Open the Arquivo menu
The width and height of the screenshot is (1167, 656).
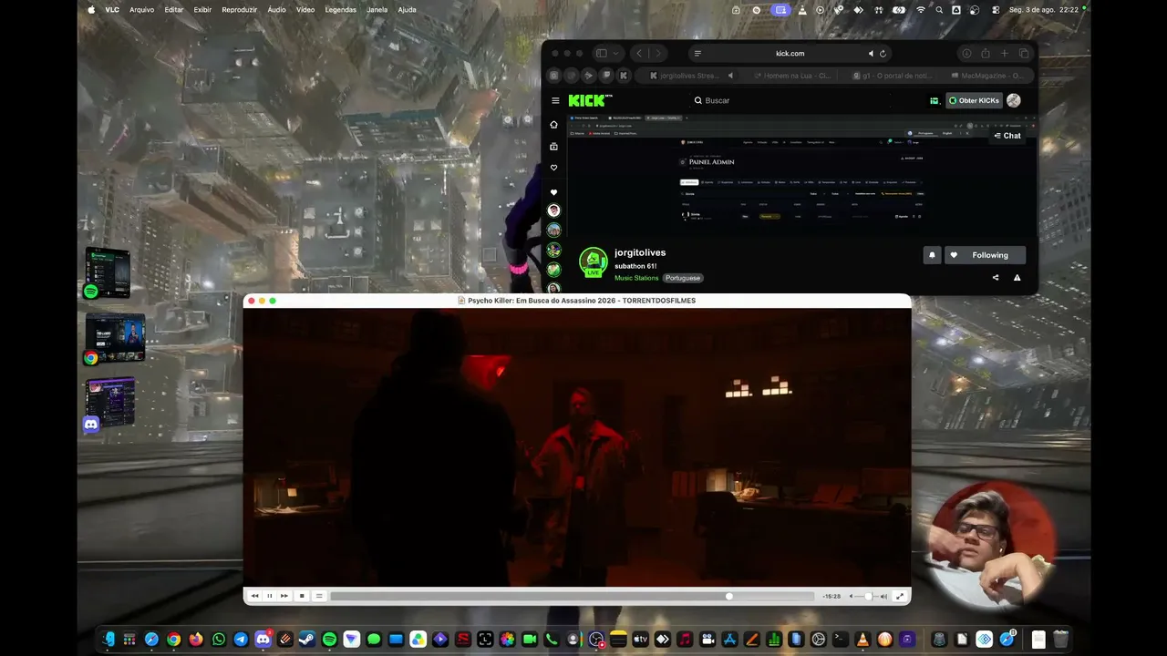141,10
